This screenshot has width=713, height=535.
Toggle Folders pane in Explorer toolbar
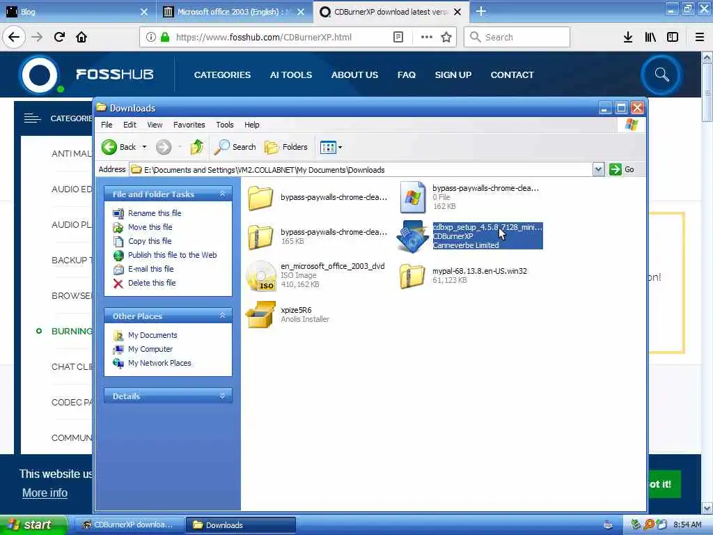click(286, 147)
